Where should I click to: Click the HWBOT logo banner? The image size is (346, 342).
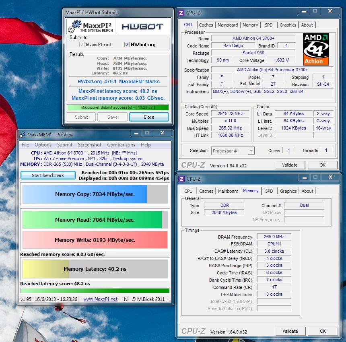(142, 27)
